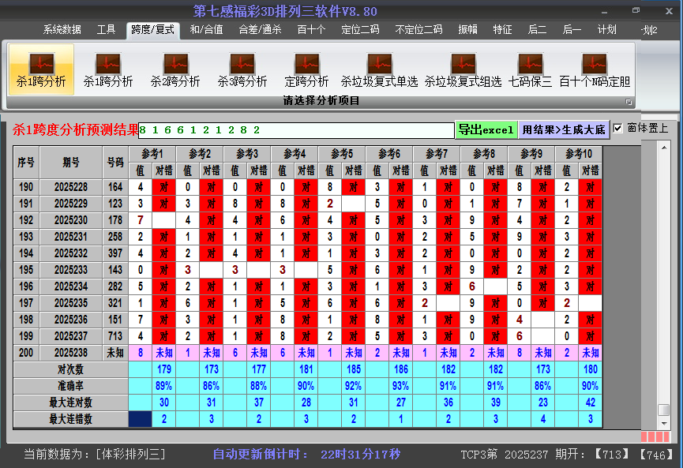The image size is (683, 468).
Task: Switch to the 和/合值 tab
Action: click(x=206, y=30)
